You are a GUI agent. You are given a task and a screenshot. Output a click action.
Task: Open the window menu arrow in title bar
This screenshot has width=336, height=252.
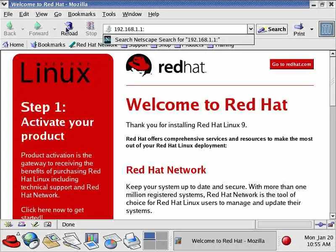point(4,4)
